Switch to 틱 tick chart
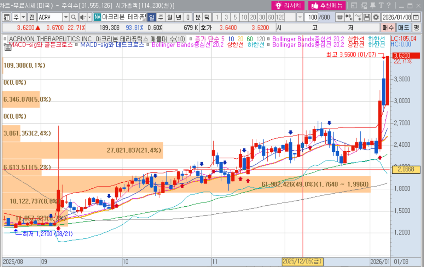The height and width of the screenshot is (267, 424). pyautogui.click(x=207, y=18)
